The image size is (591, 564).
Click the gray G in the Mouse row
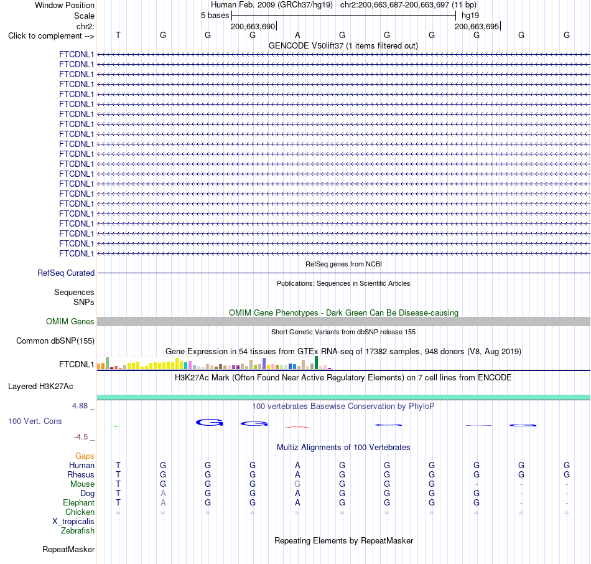297,484
